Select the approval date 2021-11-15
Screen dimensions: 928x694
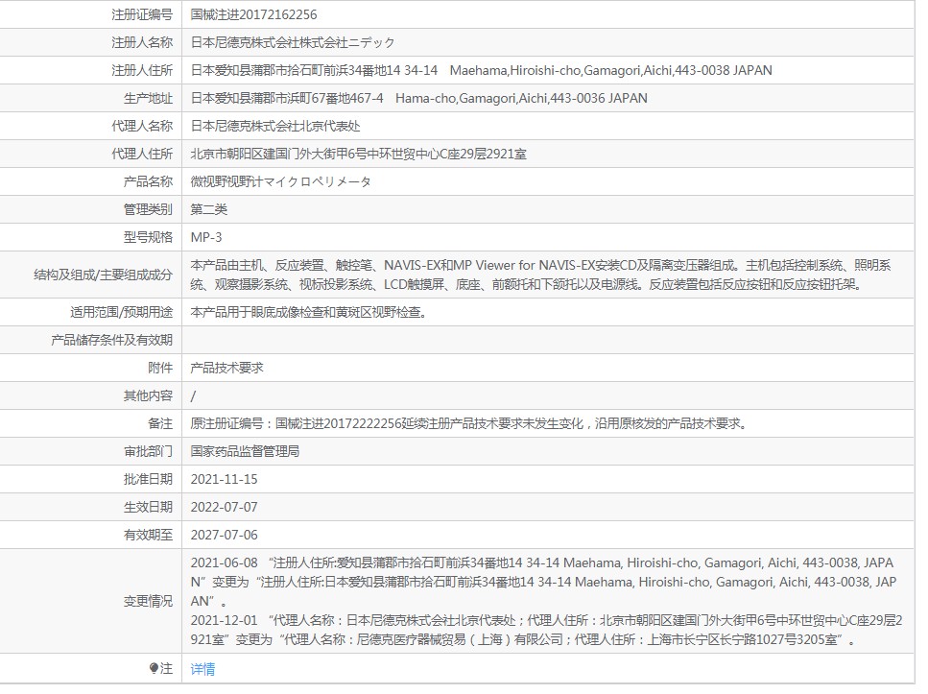pyautogui.click(x=224, y=479)
